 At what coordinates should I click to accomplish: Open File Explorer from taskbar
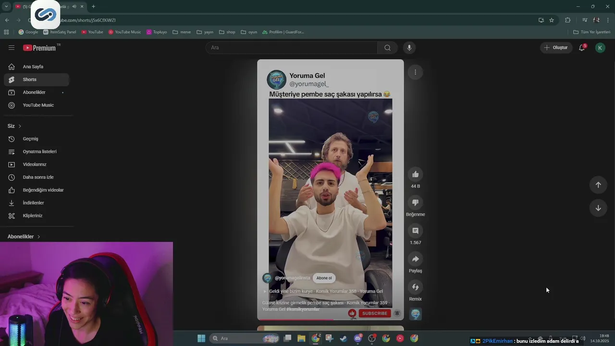tap(301, 338)
